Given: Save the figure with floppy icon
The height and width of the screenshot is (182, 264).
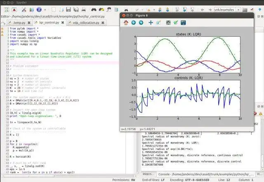Looking at the screenshot, I should (x=183, y=23).
